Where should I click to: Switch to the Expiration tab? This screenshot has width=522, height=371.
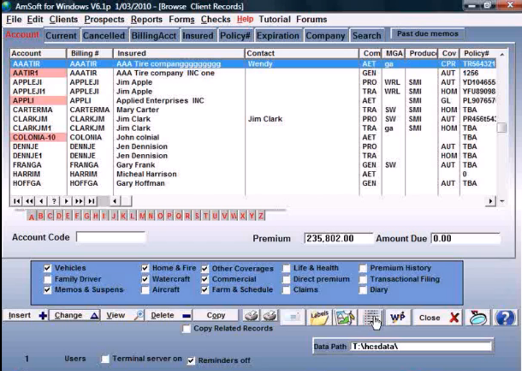278,35
